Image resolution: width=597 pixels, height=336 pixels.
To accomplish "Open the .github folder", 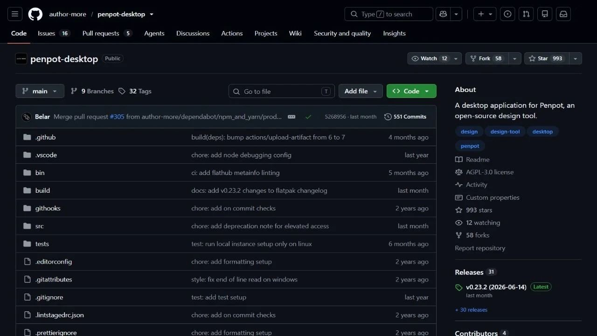I will [x=45, y=137].
